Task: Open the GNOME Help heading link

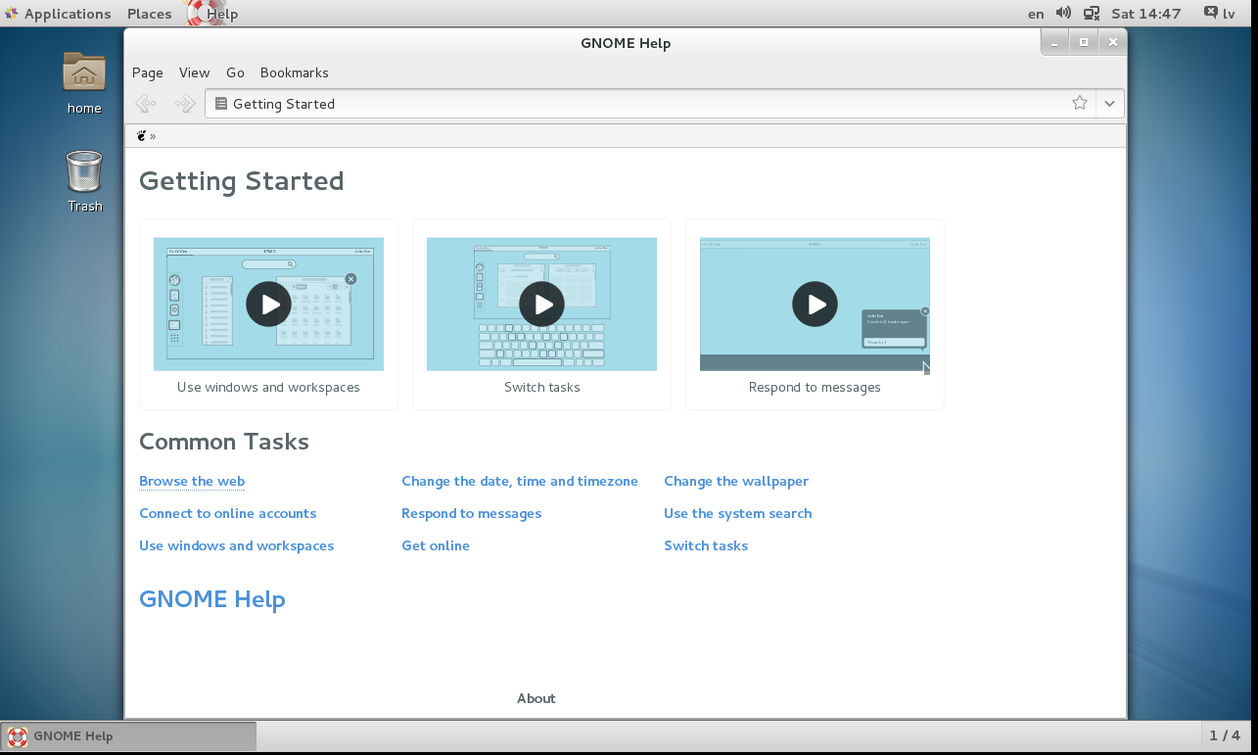Action: [x=212, y=599]
